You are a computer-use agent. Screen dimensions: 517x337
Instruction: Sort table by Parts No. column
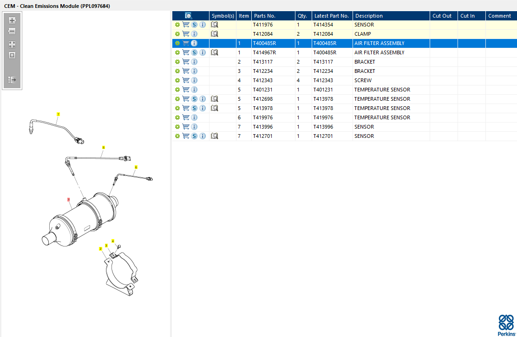tap(272, 16)
